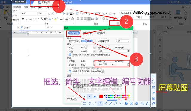Toggle the align to document grid checkbox
Image resolution: width=191 pixels, height=111 pixels.
(x=70, y=71)
